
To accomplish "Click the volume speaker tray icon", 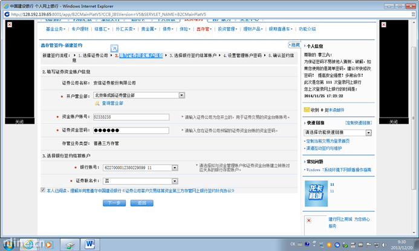I will coord(385,244).
